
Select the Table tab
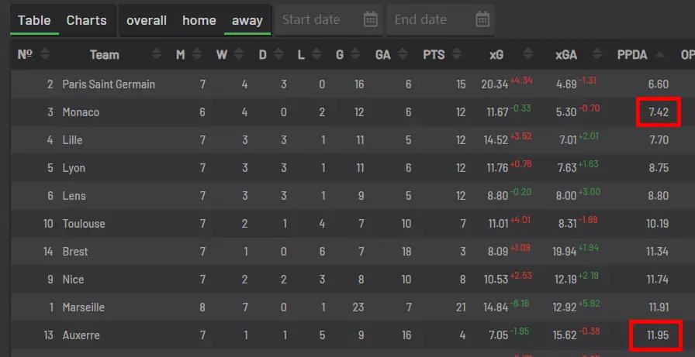(34, 20)
